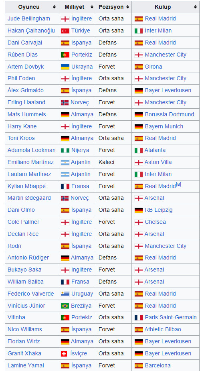Viewport: 200px width, 371px height.
Task: Open Jude Bellingham player link
Action: 29,19
